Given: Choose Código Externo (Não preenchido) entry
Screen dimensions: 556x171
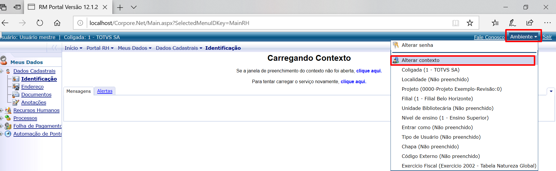Looking at the screenshot, I should tap(464, 156).
